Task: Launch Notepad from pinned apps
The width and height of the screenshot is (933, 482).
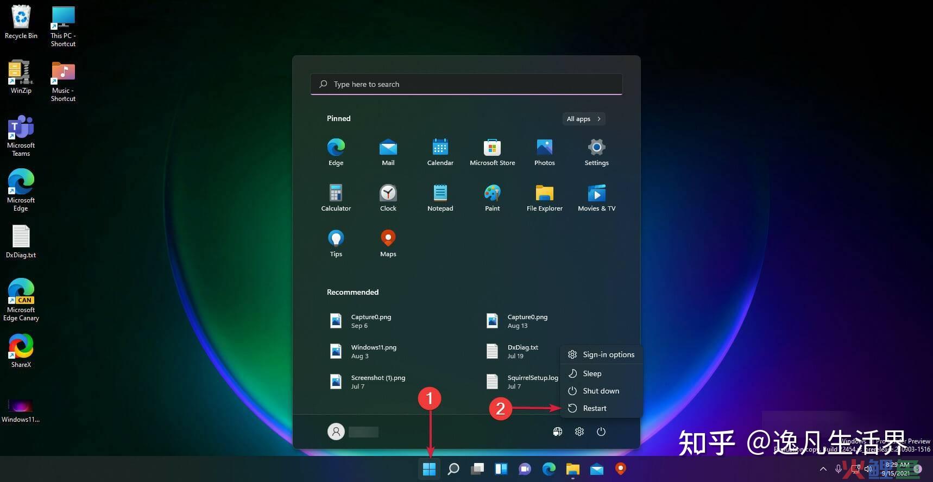Action: click(440, 198)
